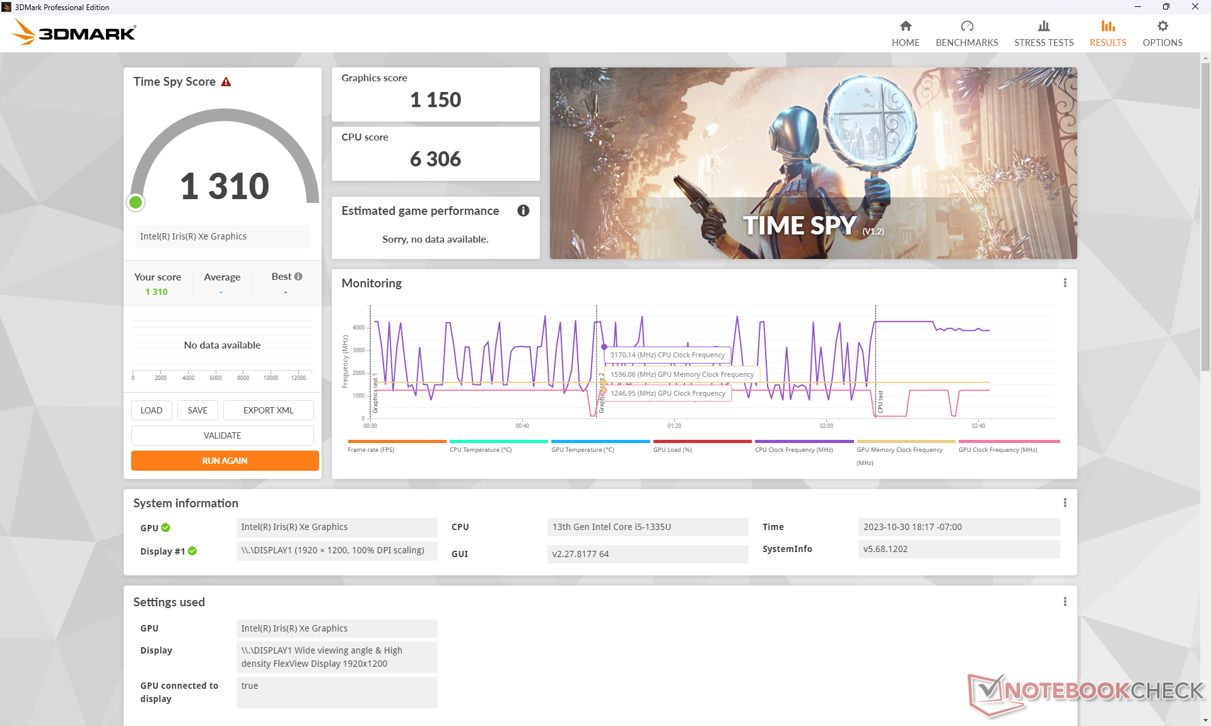
Task: Toggle the Frame rate (FPS) legend entry
Action: 371,449
